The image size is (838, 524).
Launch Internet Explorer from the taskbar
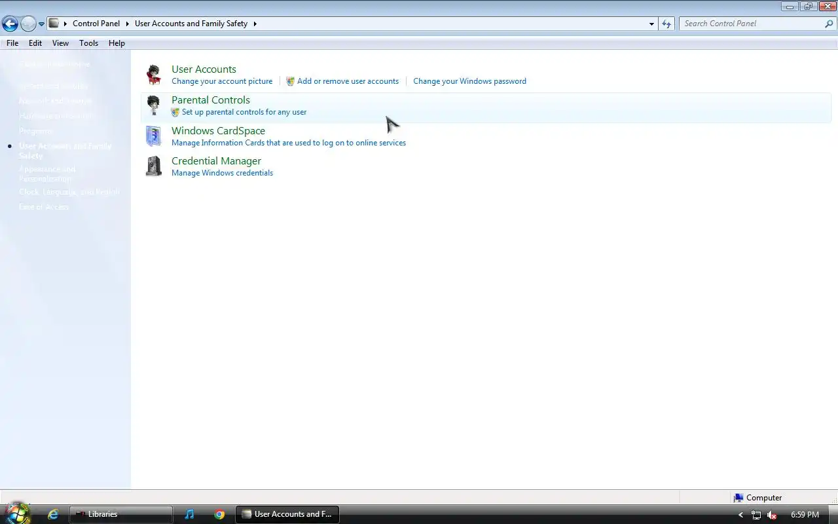click(x=53, y=514)
